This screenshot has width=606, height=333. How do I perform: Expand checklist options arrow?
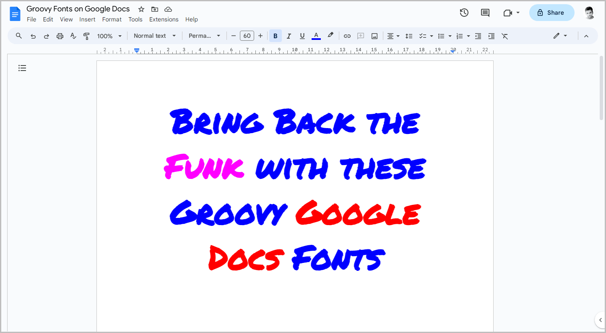432,36
